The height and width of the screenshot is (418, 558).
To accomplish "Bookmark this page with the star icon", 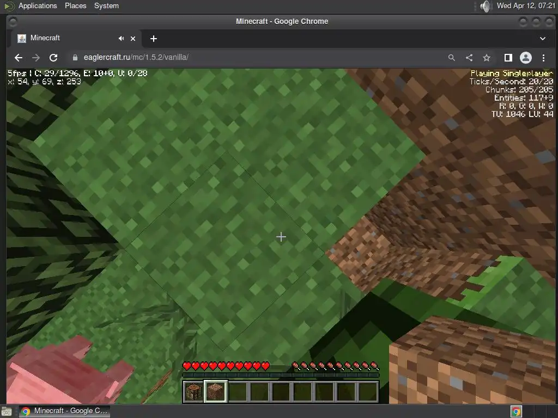I will 487,58.
